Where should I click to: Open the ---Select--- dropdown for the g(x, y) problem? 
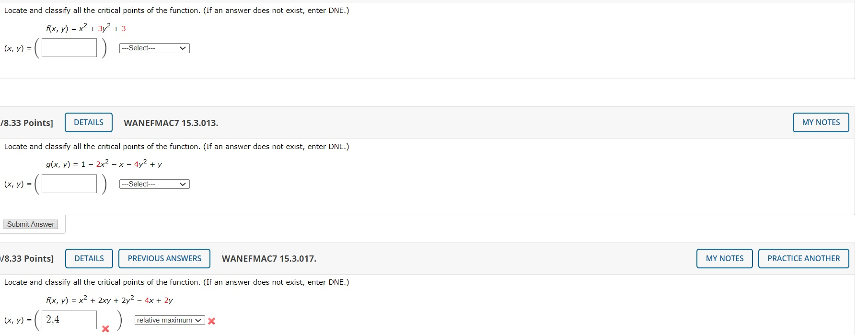click(153, 184)
